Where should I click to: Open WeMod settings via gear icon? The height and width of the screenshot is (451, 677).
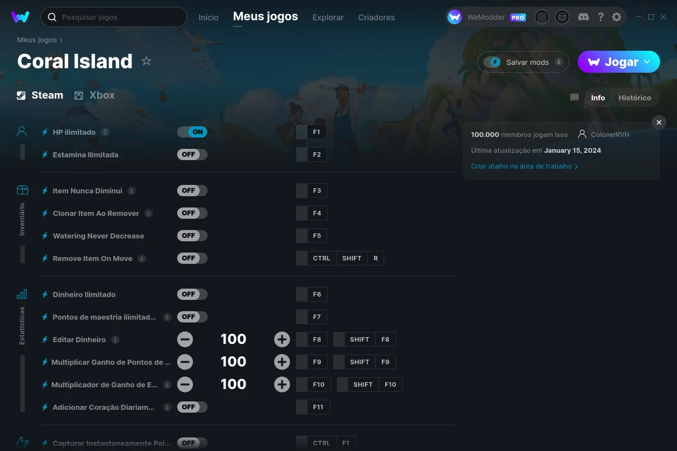(617, 17)
